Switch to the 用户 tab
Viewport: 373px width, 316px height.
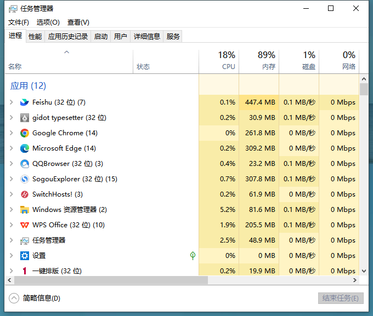click(x=120, y=37)
